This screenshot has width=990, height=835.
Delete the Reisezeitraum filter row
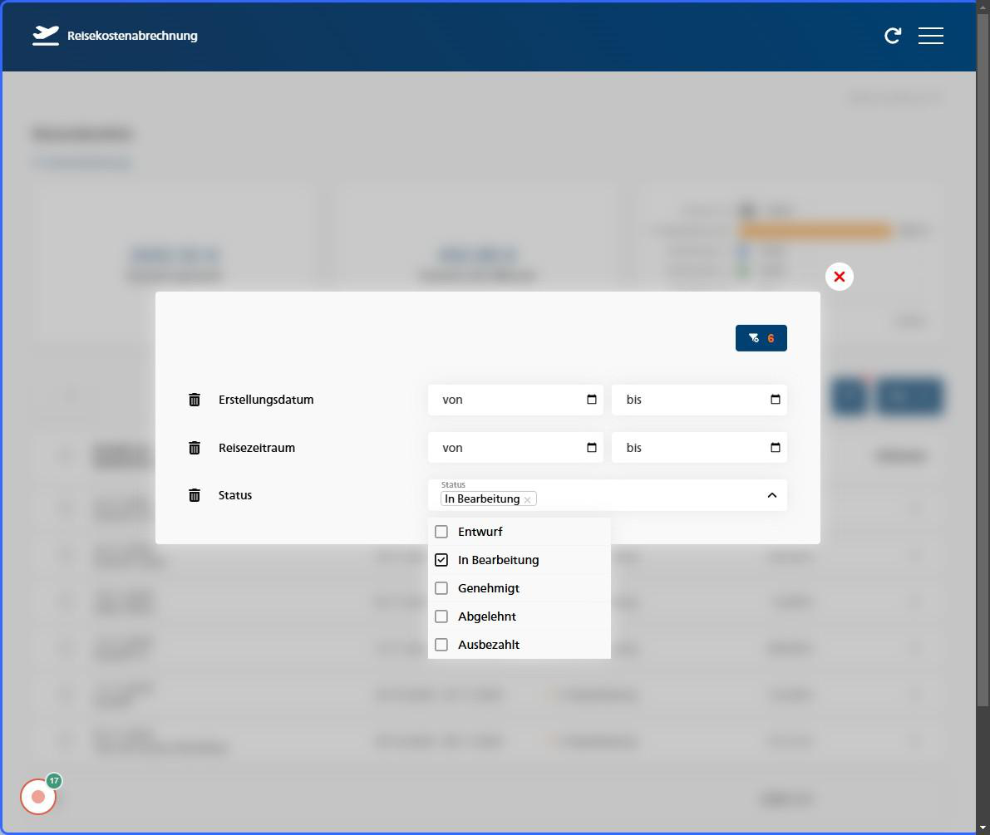point(195,448)
